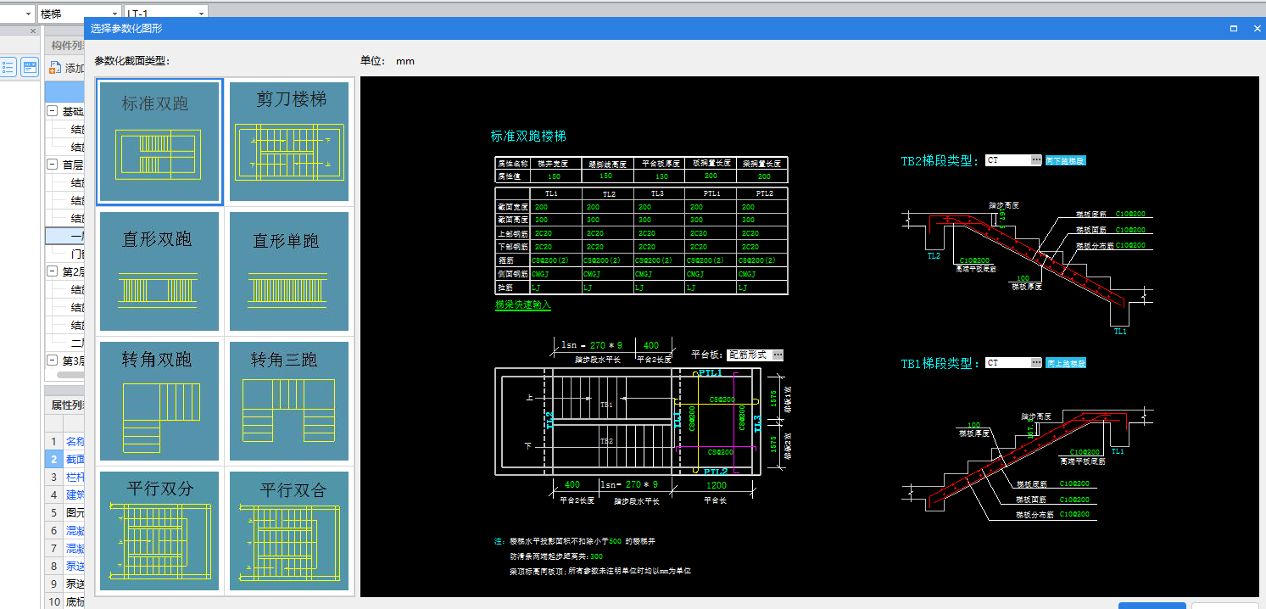Click the 添加 icon in component list

[56, 68]
